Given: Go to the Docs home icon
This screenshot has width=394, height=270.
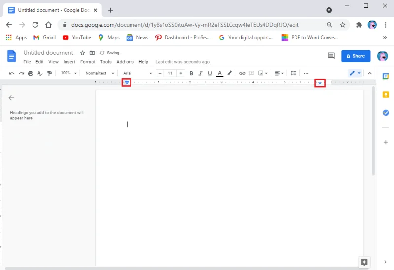Looking at the screenshot, I should click(x=11, y=56).
